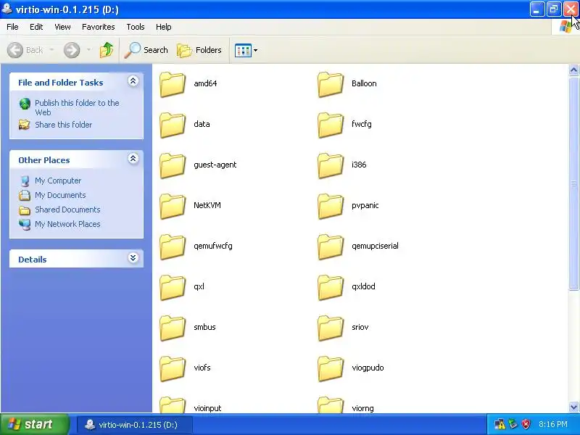The image size is (580, 435).
Task: Go to My Network Places link
Action: 67,224
